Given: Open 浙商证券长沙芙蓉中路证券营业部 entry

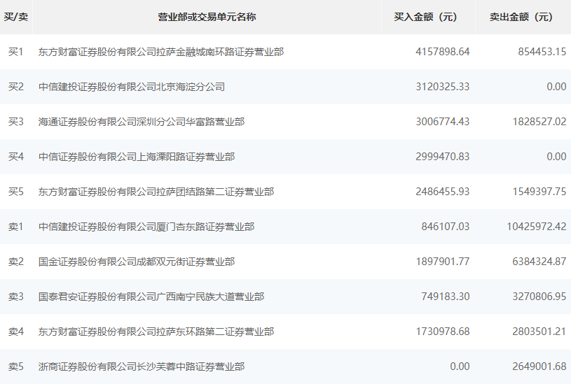Looking at the screenshot, I should tap(142, 367).
